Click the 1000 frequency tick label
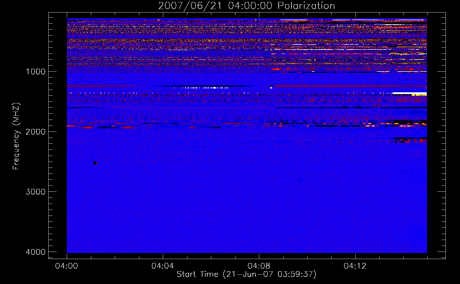This screenshot has height=284, width=460. point(36,72)
